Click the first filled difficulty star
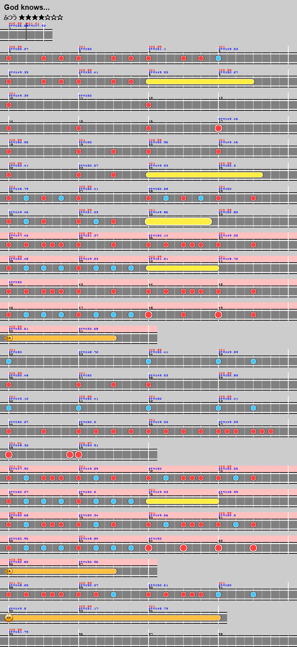The image size is (297, 647). tap(22, 17)
